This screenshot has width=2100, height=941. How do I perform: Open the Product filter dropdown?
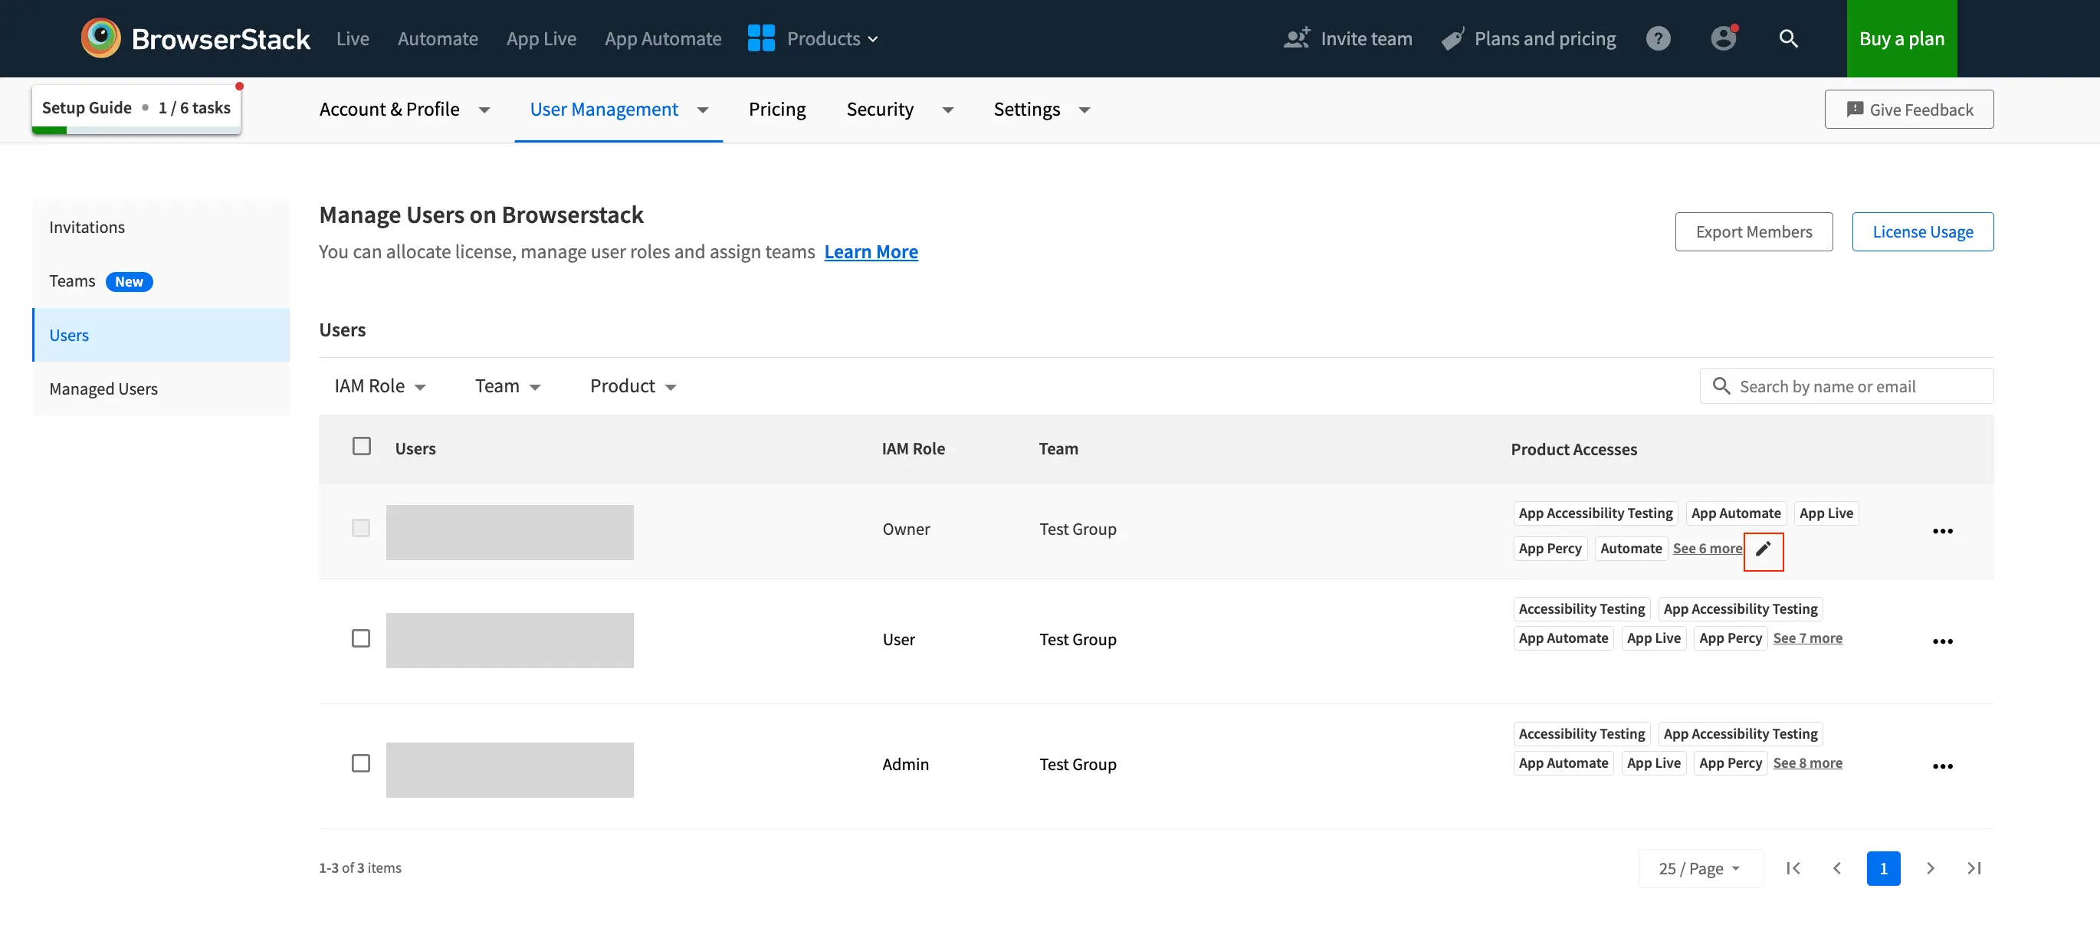tap(632, 386)
